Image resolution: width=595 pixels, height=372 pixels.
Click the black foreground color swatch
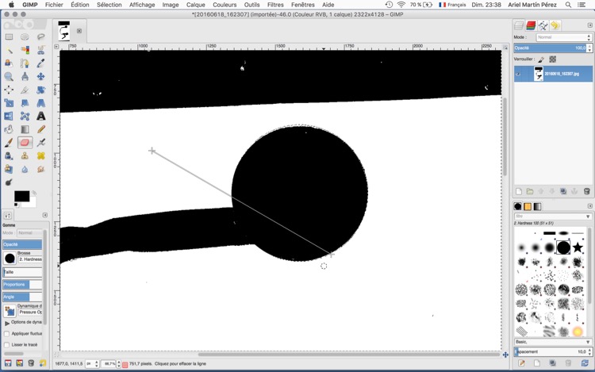(x=21, y=196)
